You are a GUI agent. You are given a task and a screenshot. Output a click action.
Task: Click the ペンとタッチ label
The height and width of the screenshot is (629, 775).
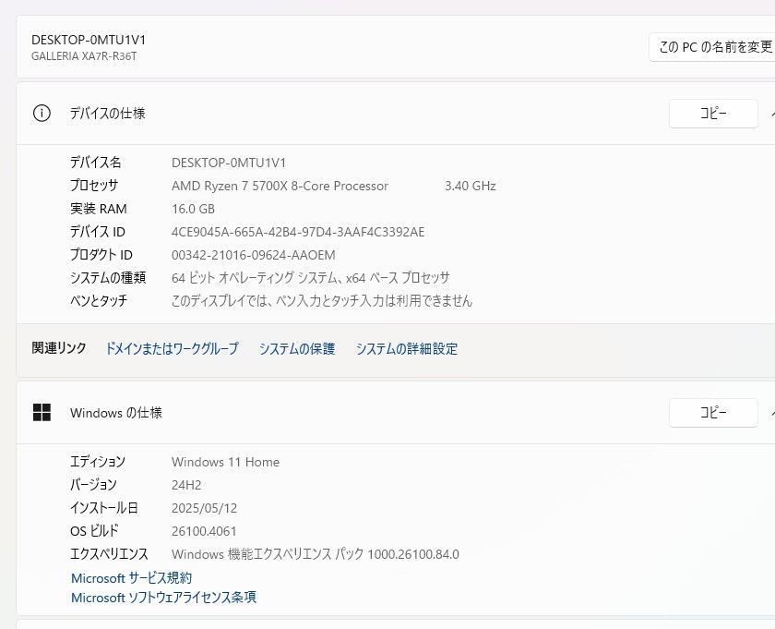point(99,300)
